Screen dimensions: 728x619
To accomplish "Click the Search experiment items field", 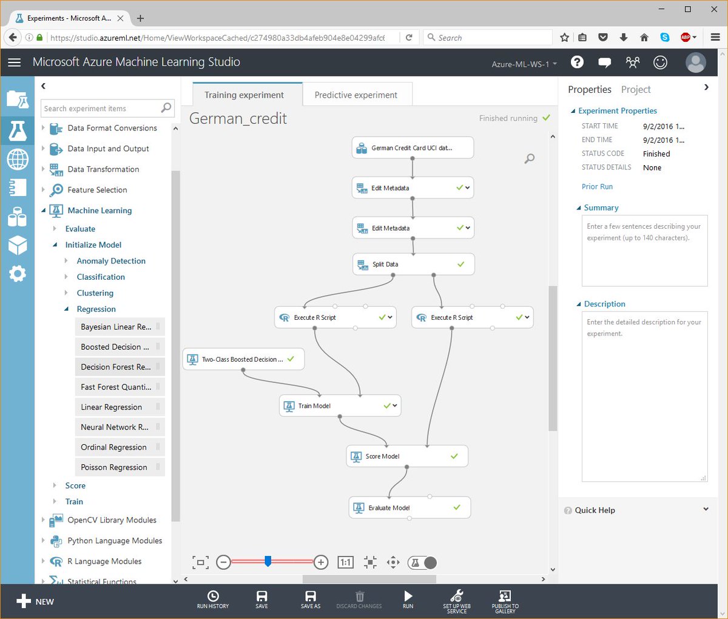I will coord(108,108).
